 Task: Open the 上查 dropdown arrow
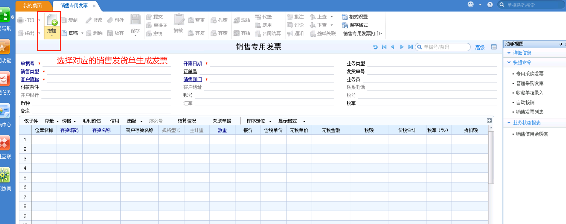click(x=332, y=17)
